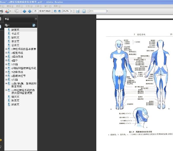Select the 附录页 bookmark
Viewport: 173px width, 151px height.
[15, 101]
